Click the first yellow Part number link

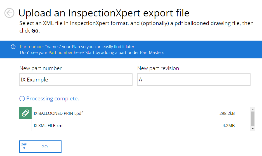click(x=32, y=47)
